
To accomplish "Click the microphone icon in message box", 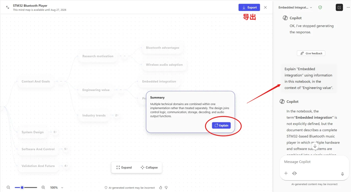I will (342, 174).
